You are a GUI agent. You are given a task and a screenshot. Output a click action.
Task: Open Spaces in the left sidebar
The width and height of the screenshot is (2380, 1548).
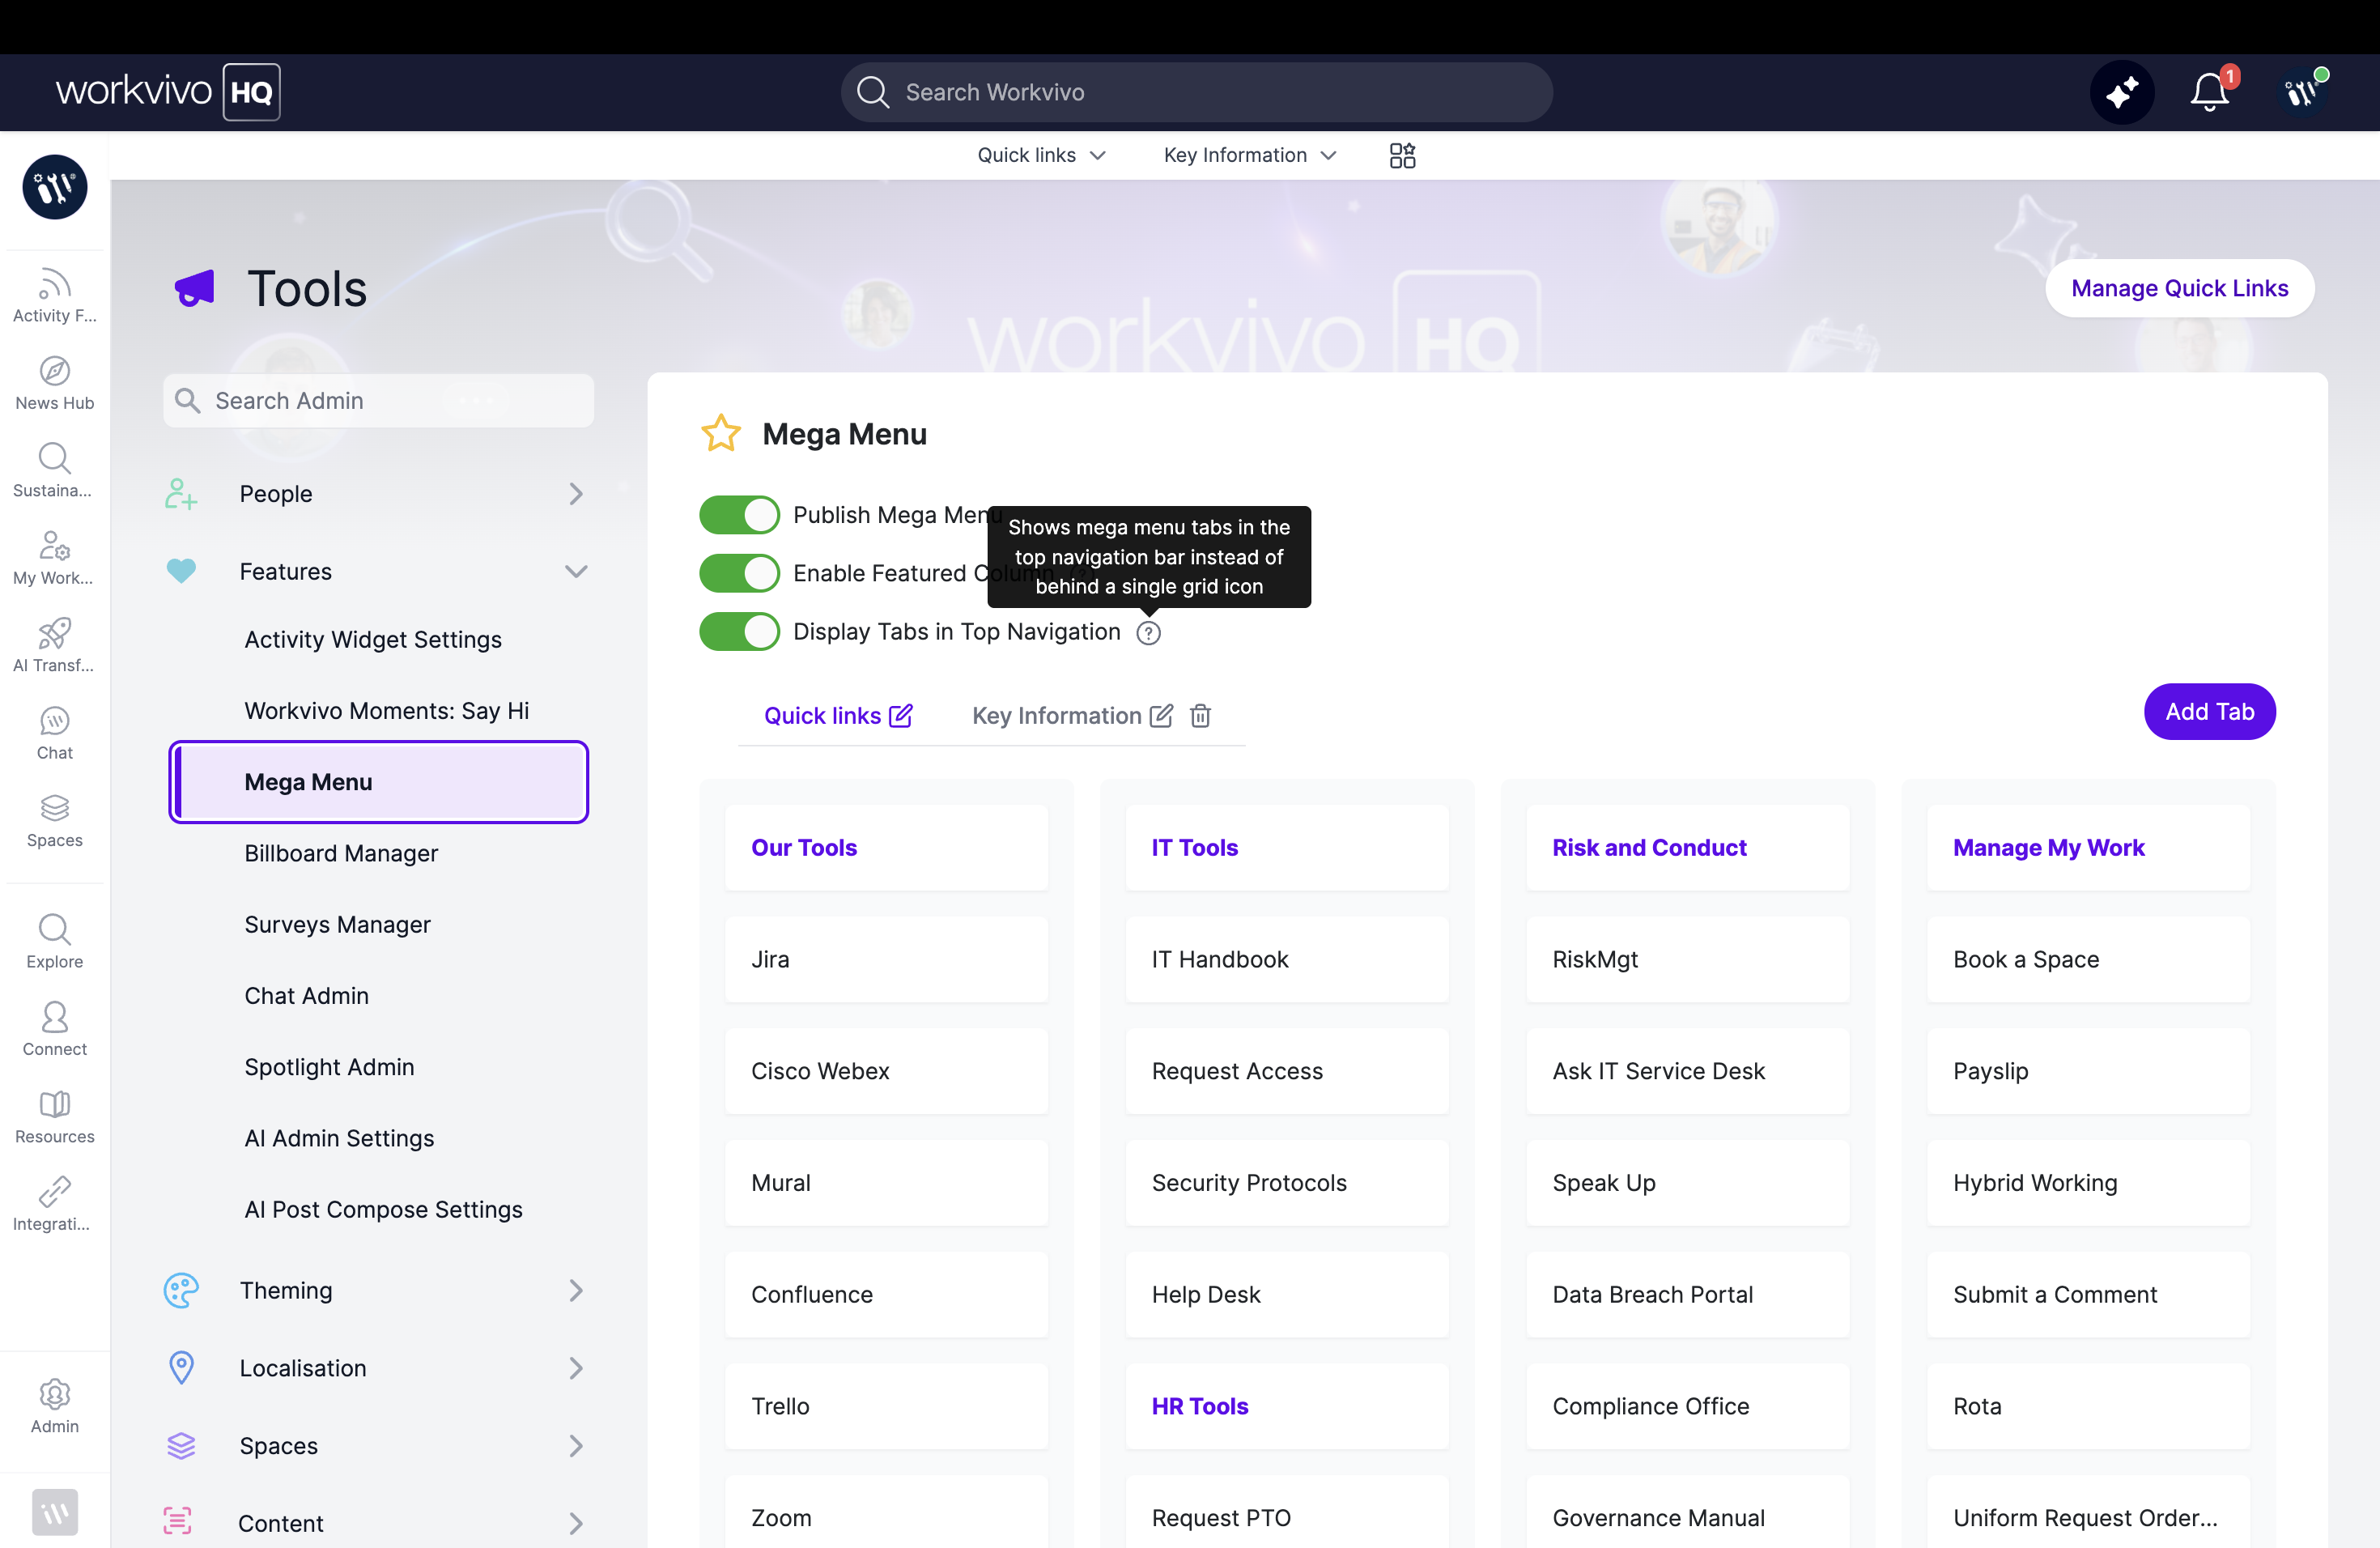point(55,821)
